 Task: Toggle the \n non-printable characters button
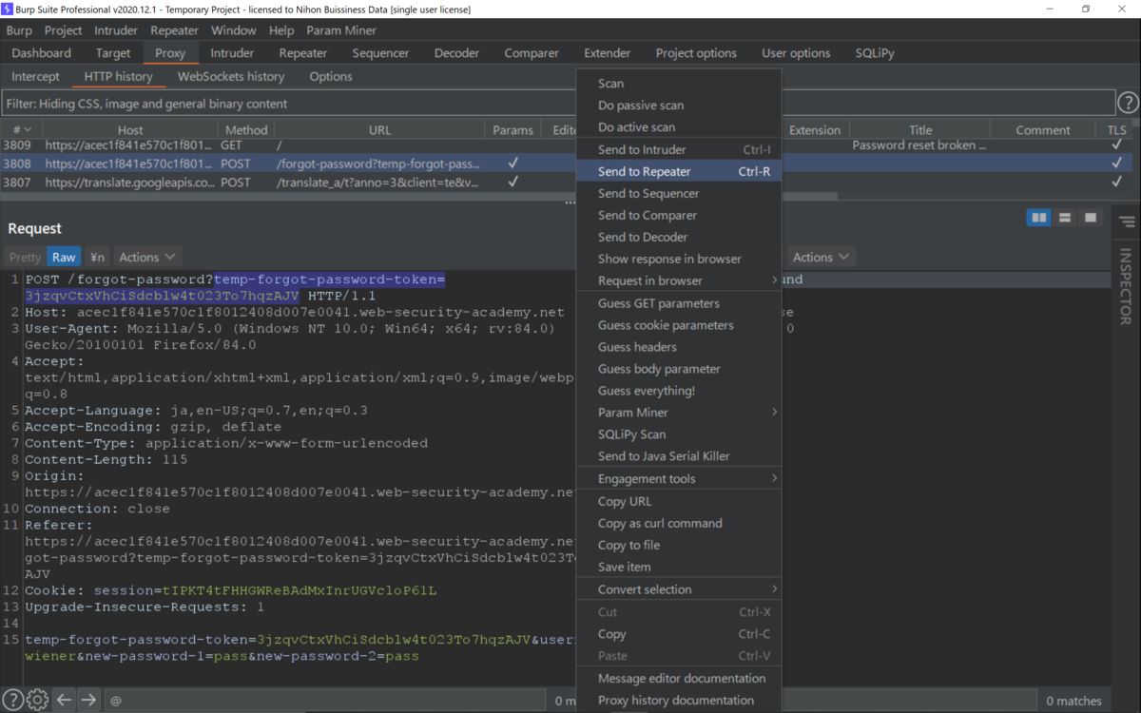coord(97,257)
